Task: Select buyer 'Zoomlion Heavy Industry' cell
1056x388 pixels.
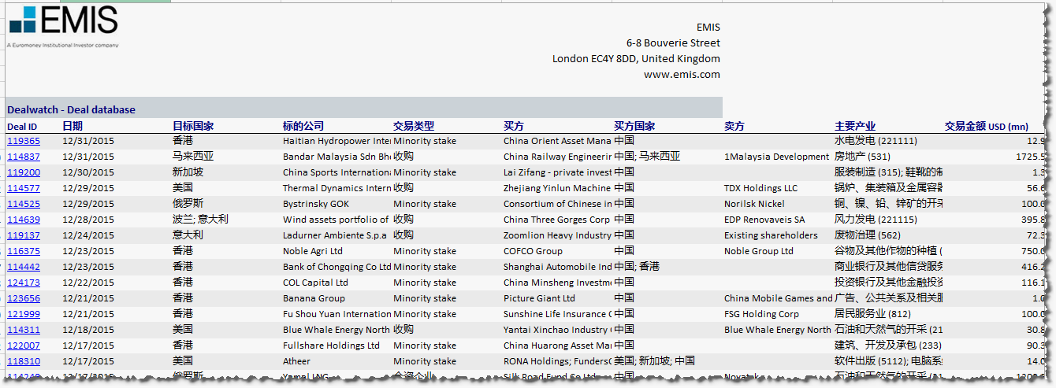Action: 557,235
